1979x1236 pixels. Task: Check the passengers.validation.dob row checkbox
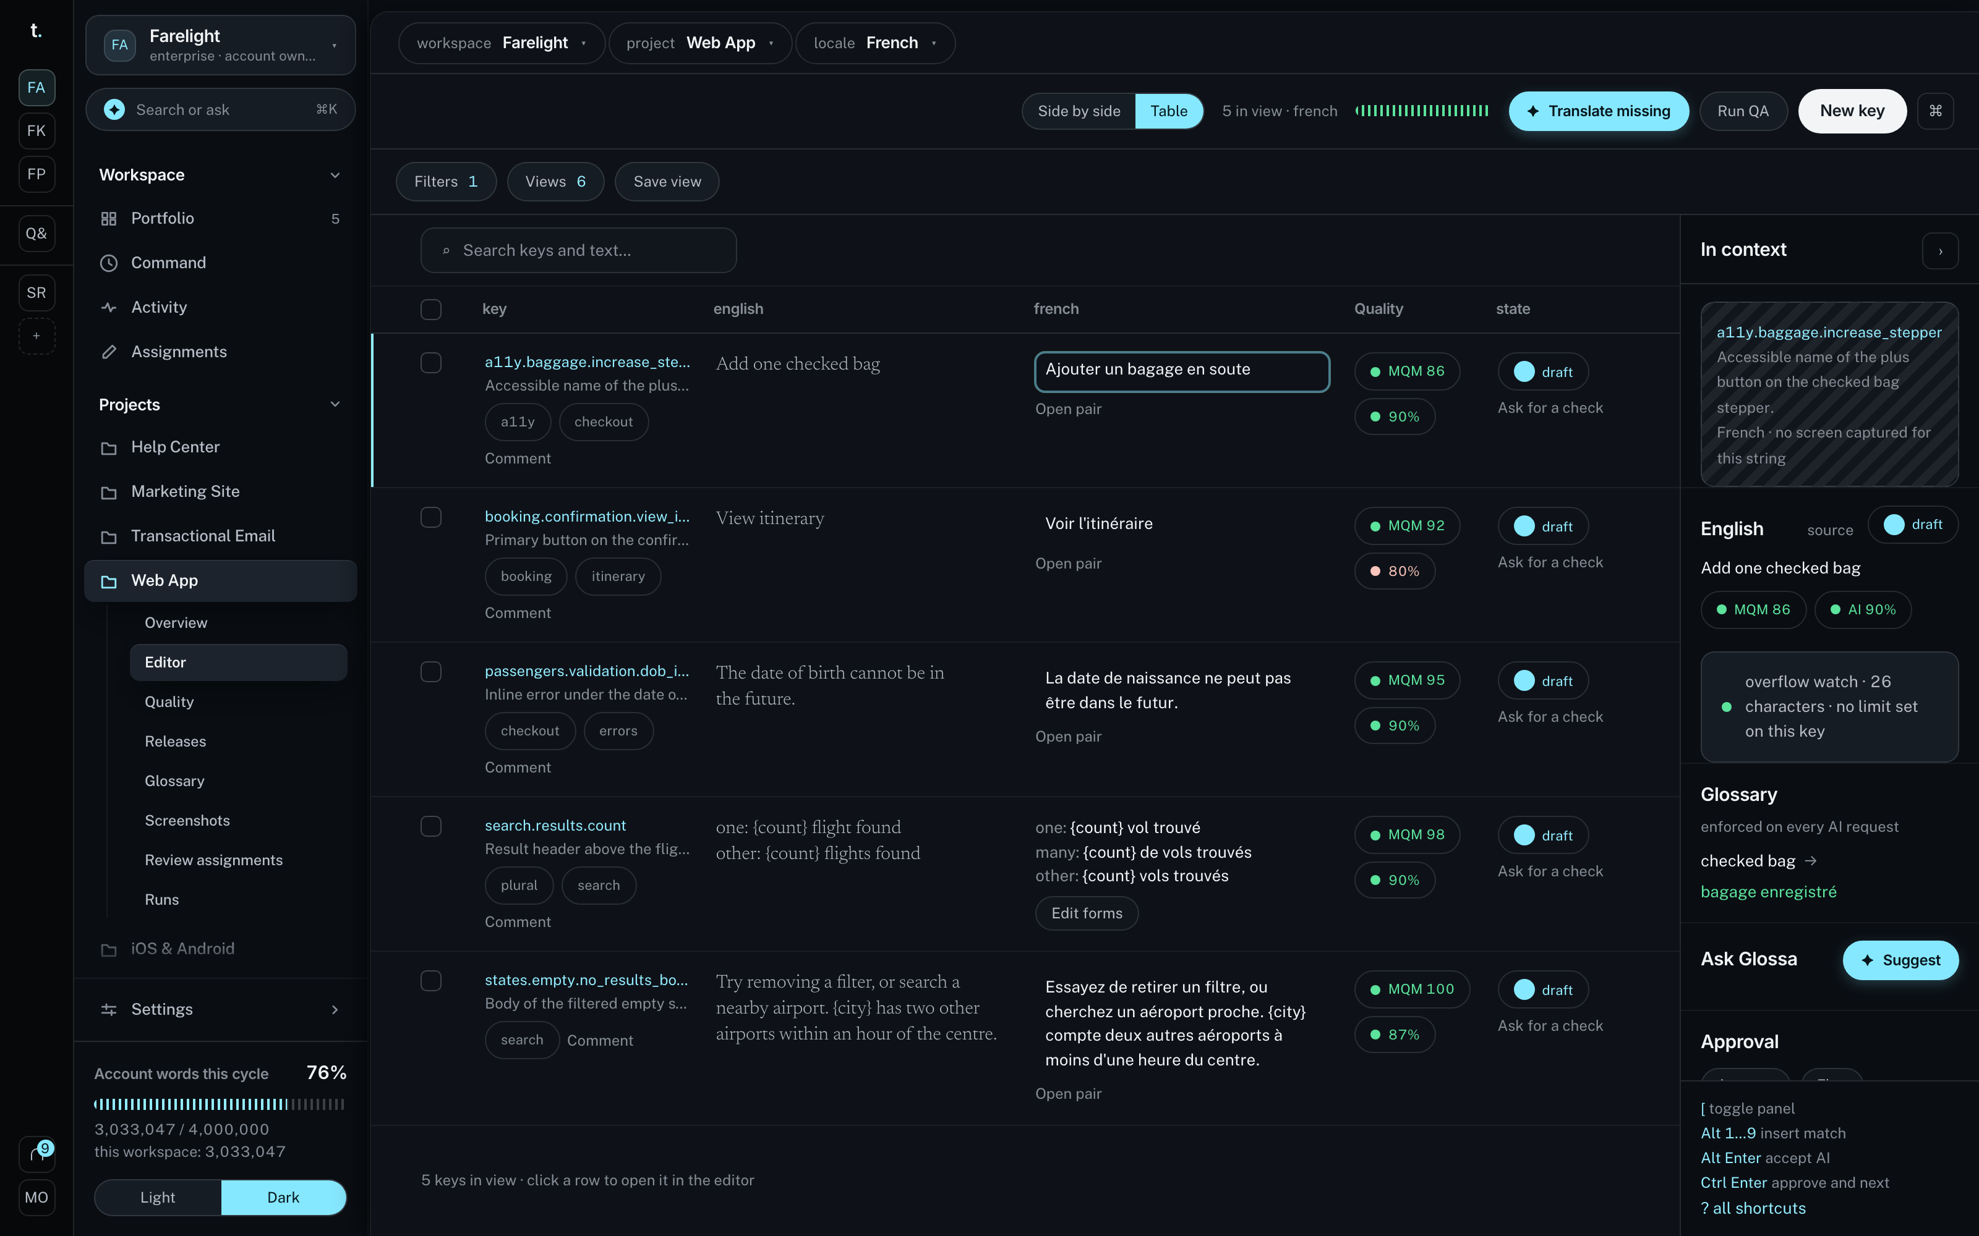tap(431, 672)
